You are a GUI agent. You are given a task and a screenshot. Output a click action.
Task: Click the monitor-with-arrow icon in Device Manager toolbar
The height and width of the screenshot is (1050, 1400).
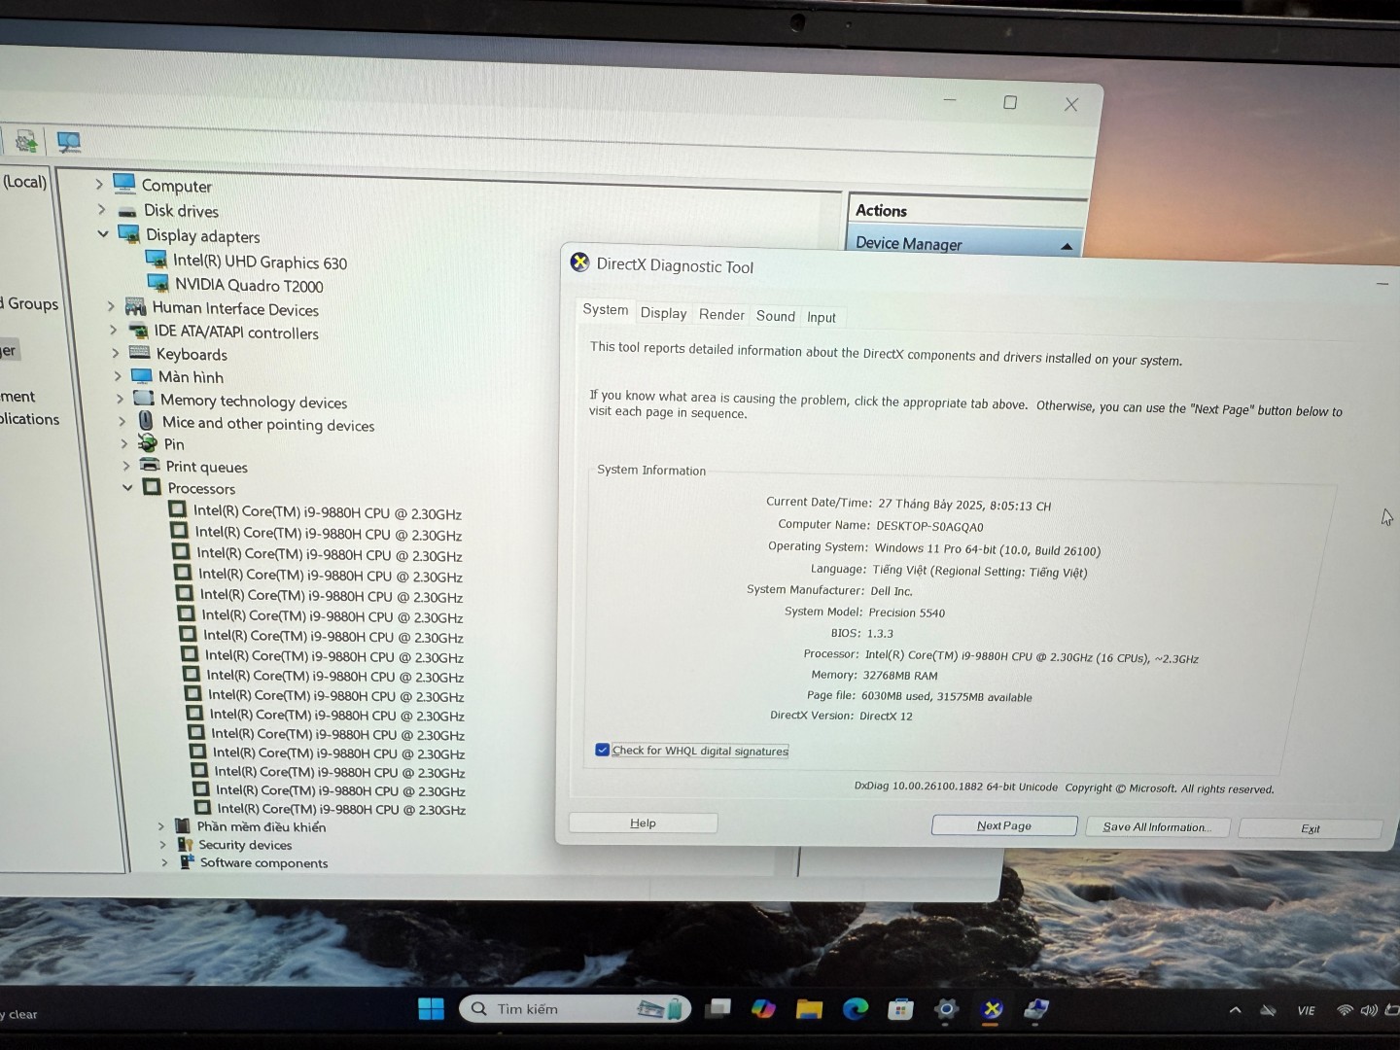click(68, 143)
